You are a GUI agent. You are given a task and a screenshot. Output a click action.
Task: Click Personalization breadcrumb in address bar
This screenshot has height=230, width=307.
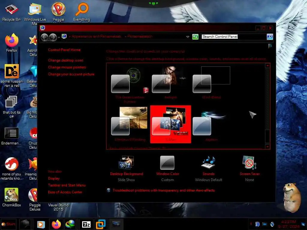140,36
